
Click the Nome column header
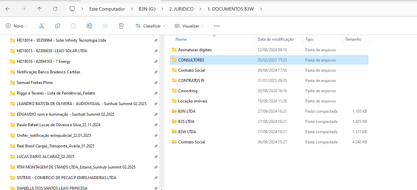tap(181, 39)
